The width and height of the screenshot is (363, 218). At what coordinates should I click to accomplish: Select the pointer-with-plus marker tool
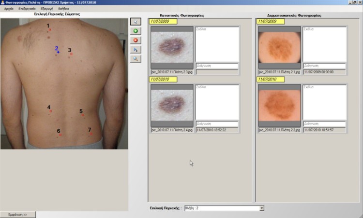(136, 49)
